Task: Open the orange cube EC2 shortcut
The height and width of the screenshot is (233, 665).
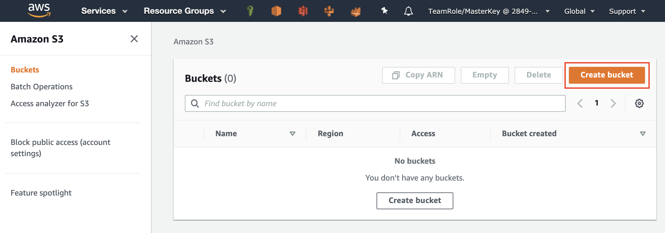Action: tap(276, 11)
